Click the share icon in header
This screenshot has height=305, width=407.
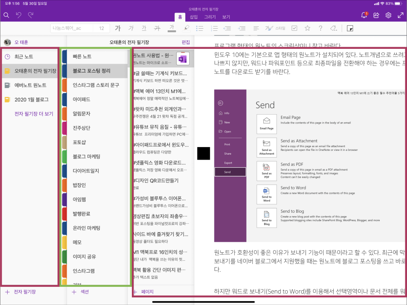tap(376, 15)
